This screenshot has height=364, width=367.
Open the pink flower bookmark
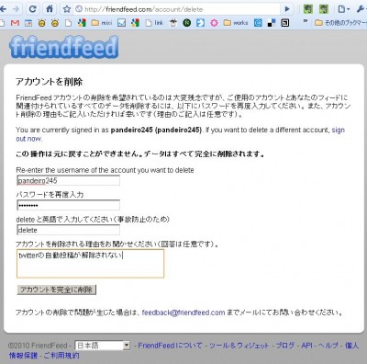[214, 23]
